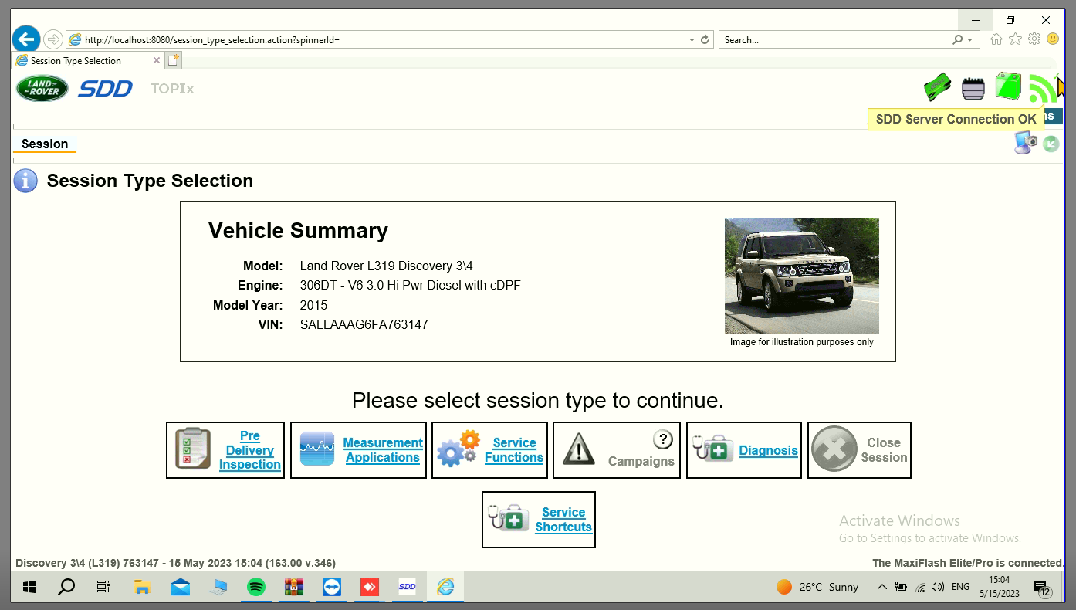Click the green minimize-arrow icon beside camera
The height and width of the screenshot is (610, 1076).
1051,144
